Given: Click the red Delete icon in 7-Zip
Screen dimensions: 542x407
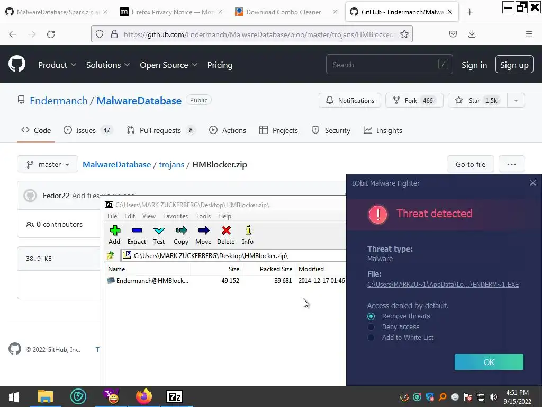Looking at the screenshot, I should pos(226,235).
